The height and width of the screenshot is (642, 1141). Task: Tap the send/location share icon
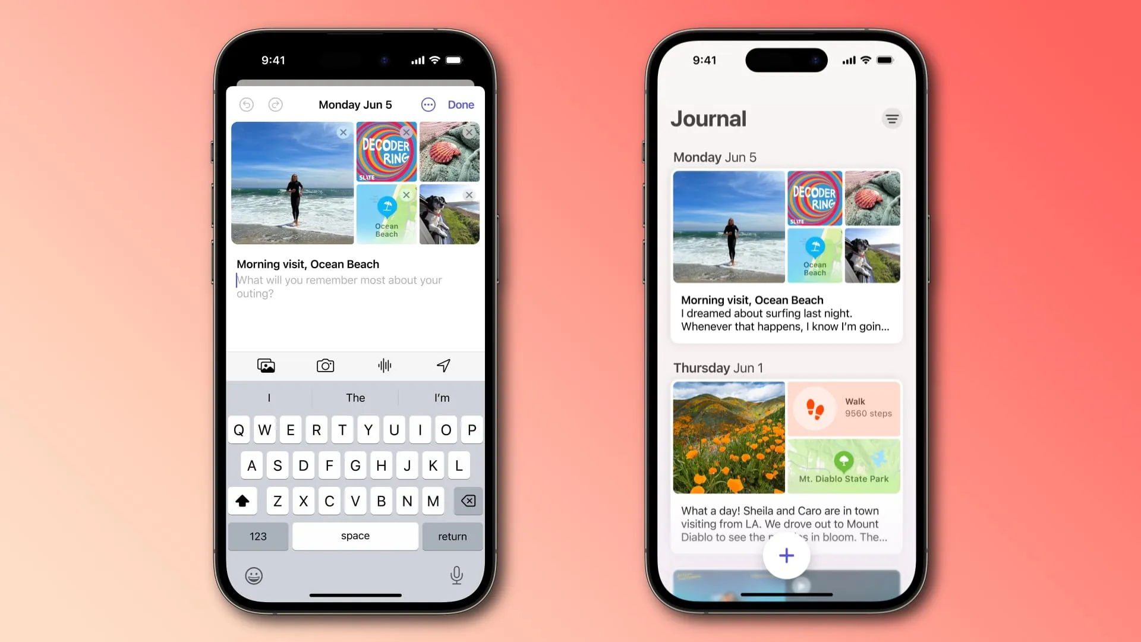click(x=443, y=366)
